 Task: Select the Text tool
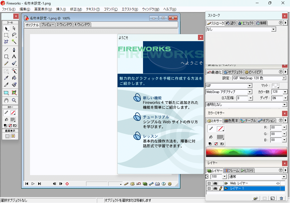point(14,56)
